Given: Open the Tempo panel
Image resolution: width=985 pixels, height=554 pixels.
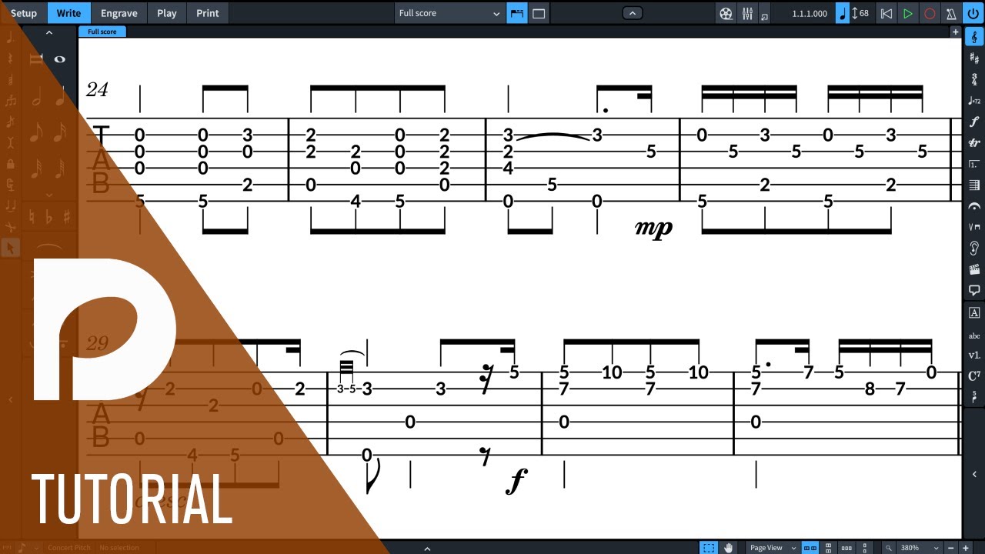Looking at the screenshot, I should point(974,101).
